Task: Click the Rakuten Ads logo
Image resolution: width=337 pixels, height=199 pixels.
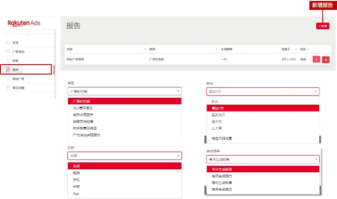Action: pyautogui.click(x=24, y=23)
